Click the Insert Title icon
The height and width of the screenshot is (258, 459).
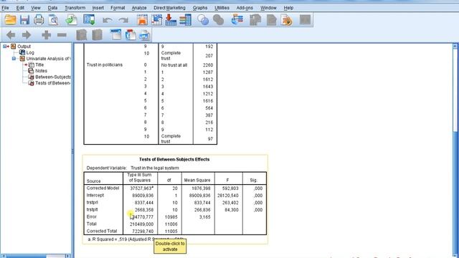[131, 35]
